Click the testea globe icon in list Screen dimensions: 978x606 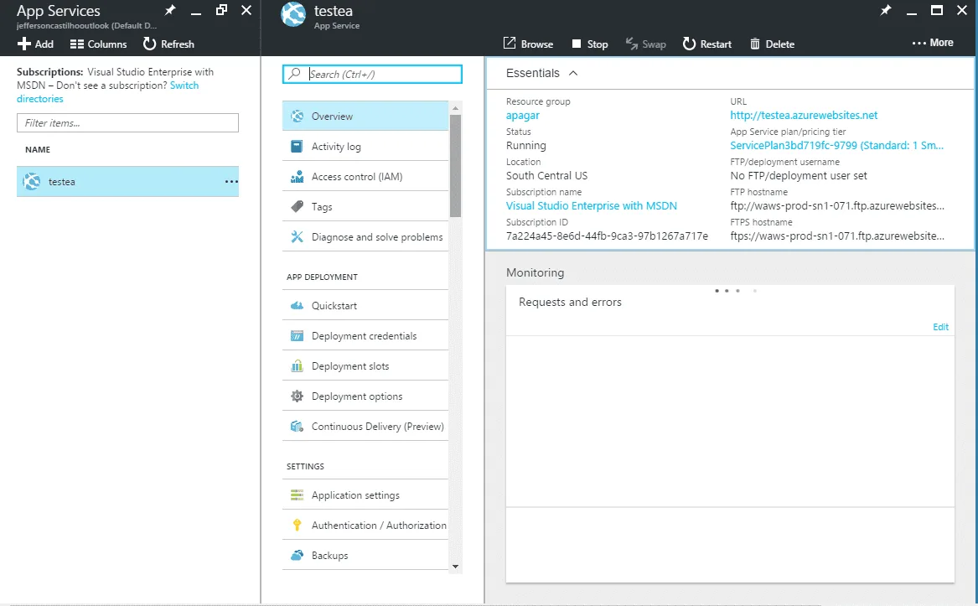(32, 182)
